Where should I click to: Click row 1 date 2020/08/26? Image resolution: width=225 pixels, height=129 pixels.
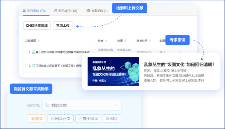point(144,52)
